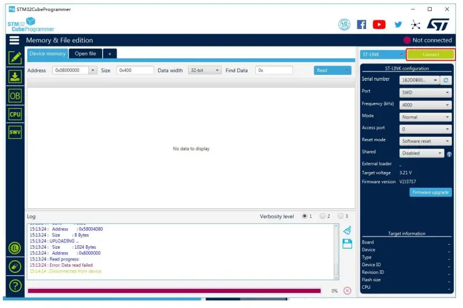Switch to the Open file tab

point(85,53)
